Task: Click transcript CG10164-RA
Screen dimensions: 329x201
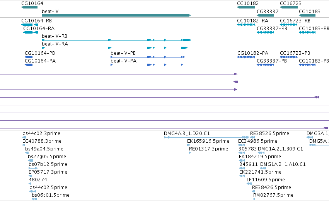Action: tap(31, 32)
